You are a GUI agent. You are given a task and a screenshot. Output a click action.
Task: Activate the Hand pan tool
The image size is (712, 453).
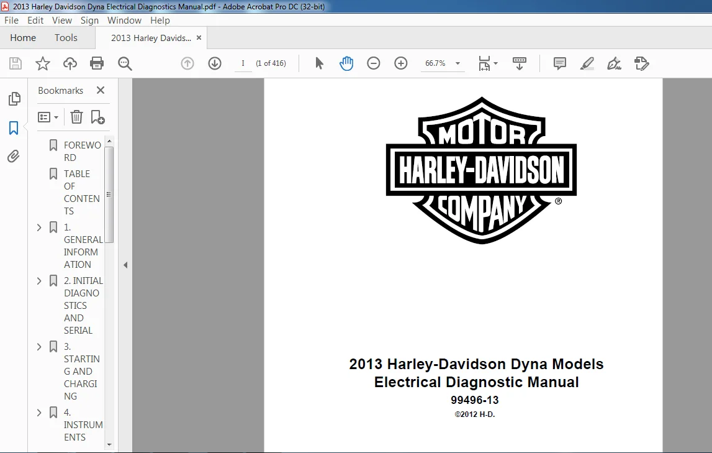(x=346, y=63)
